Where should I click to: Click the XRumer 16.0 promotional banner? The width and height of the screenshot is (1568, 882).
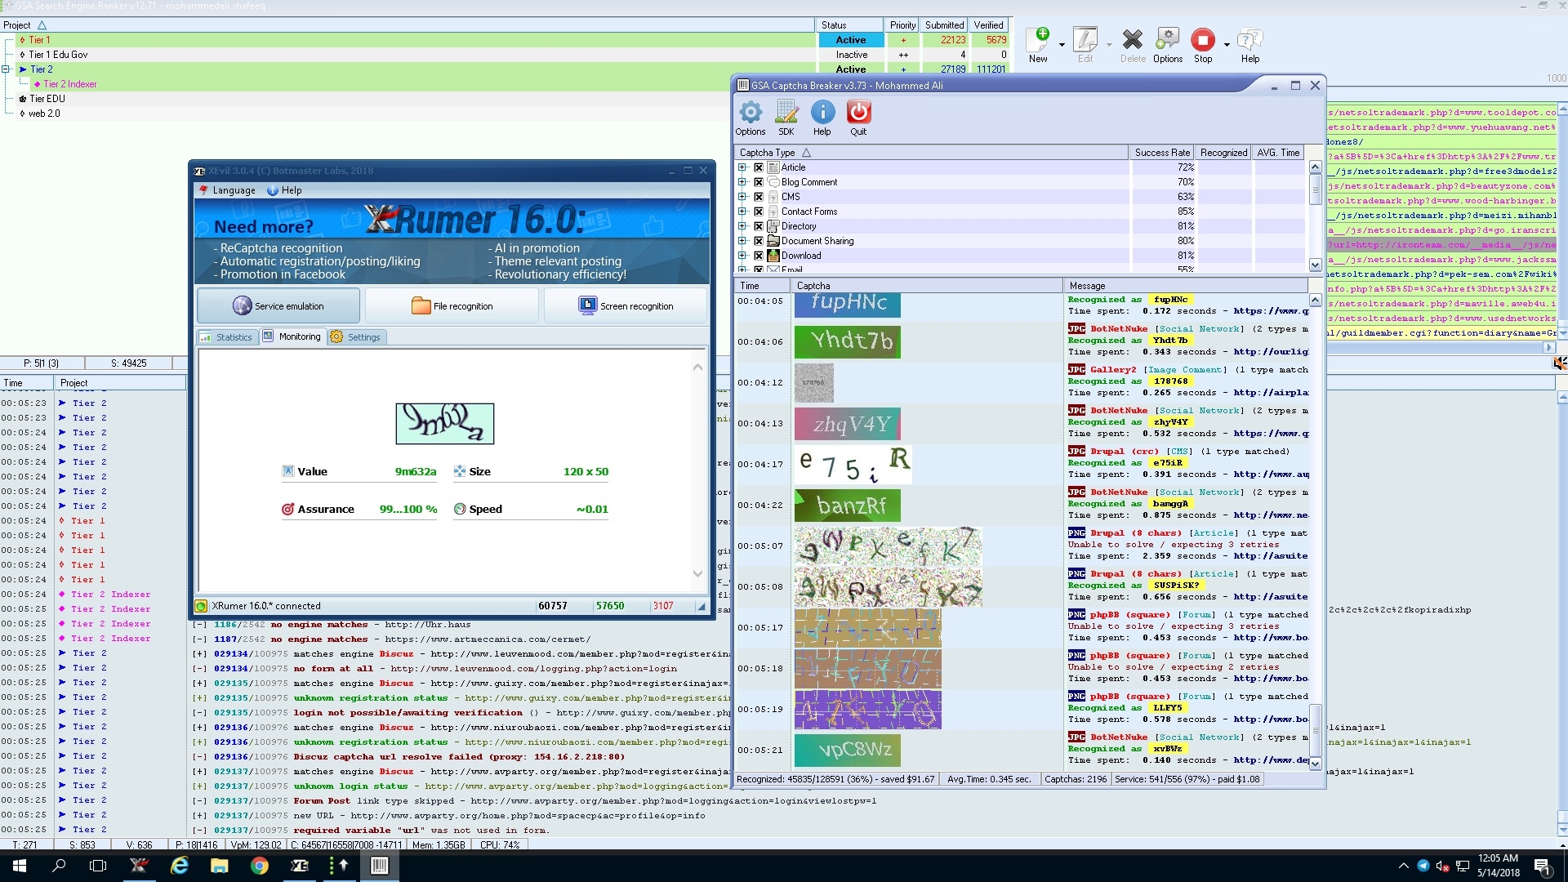(452, 240)
